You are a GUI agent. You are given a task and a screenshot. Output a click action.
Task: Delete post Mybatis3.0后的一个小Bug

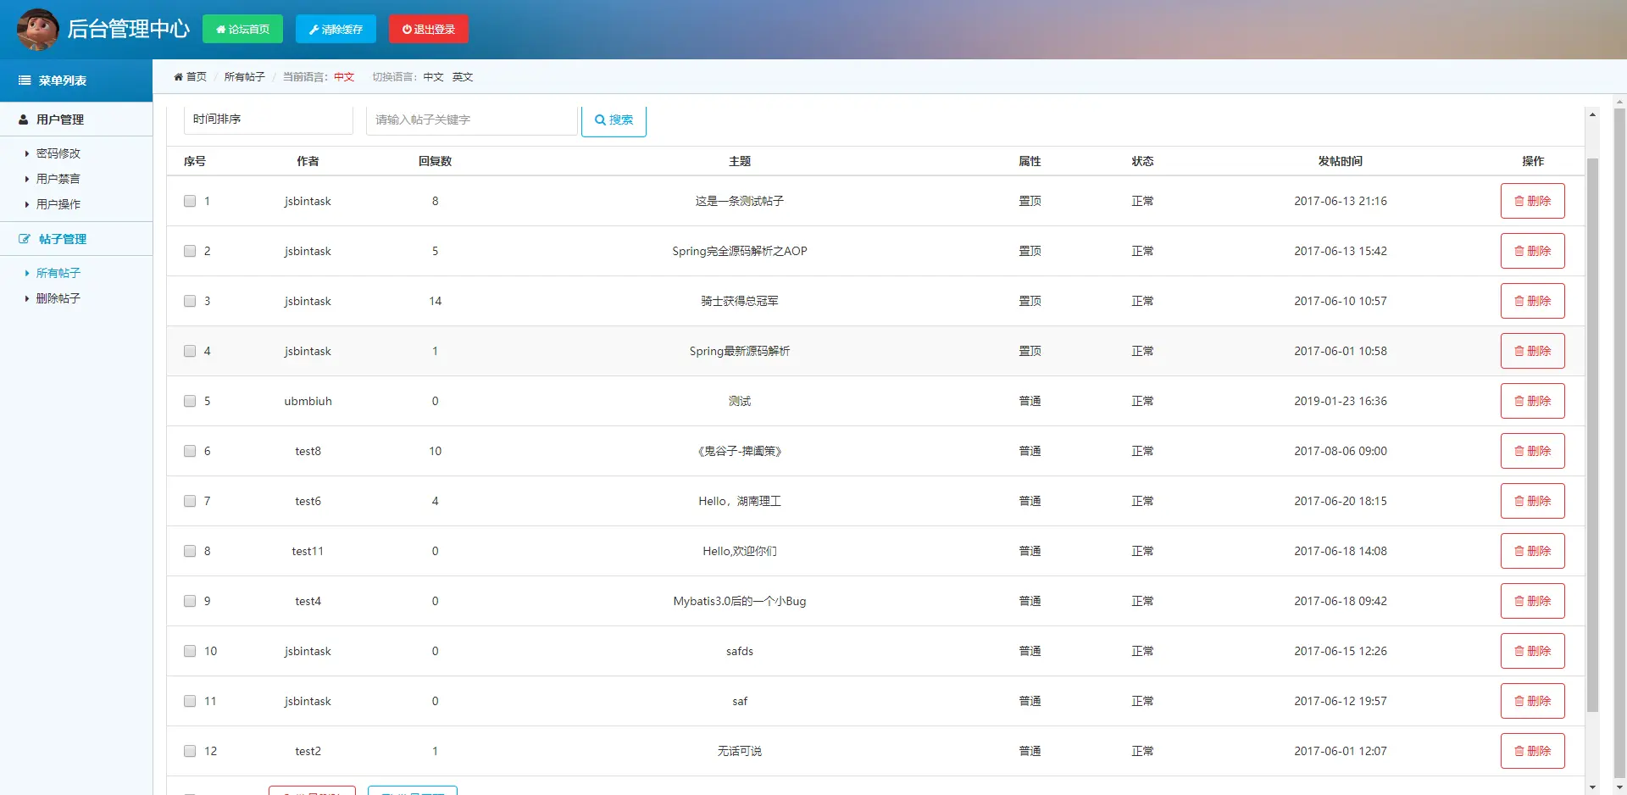1532,601
